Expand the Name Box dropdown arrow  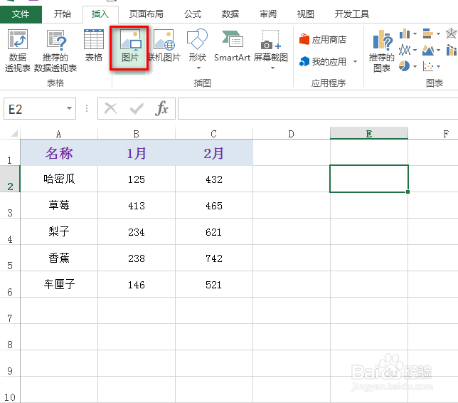(x=69, y=108)
